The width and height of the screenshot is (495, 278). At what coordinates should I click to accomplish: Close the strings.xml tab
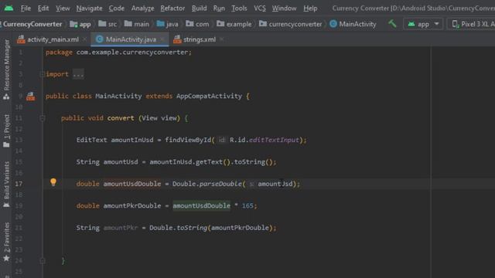pyautogui.click(x=222, y=39)
